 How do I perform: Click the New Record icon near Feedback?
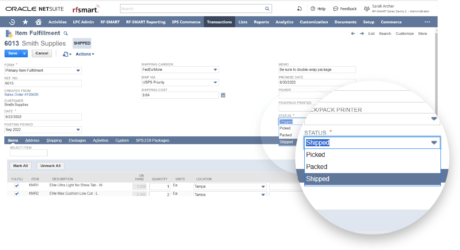(x=299, y=8)
